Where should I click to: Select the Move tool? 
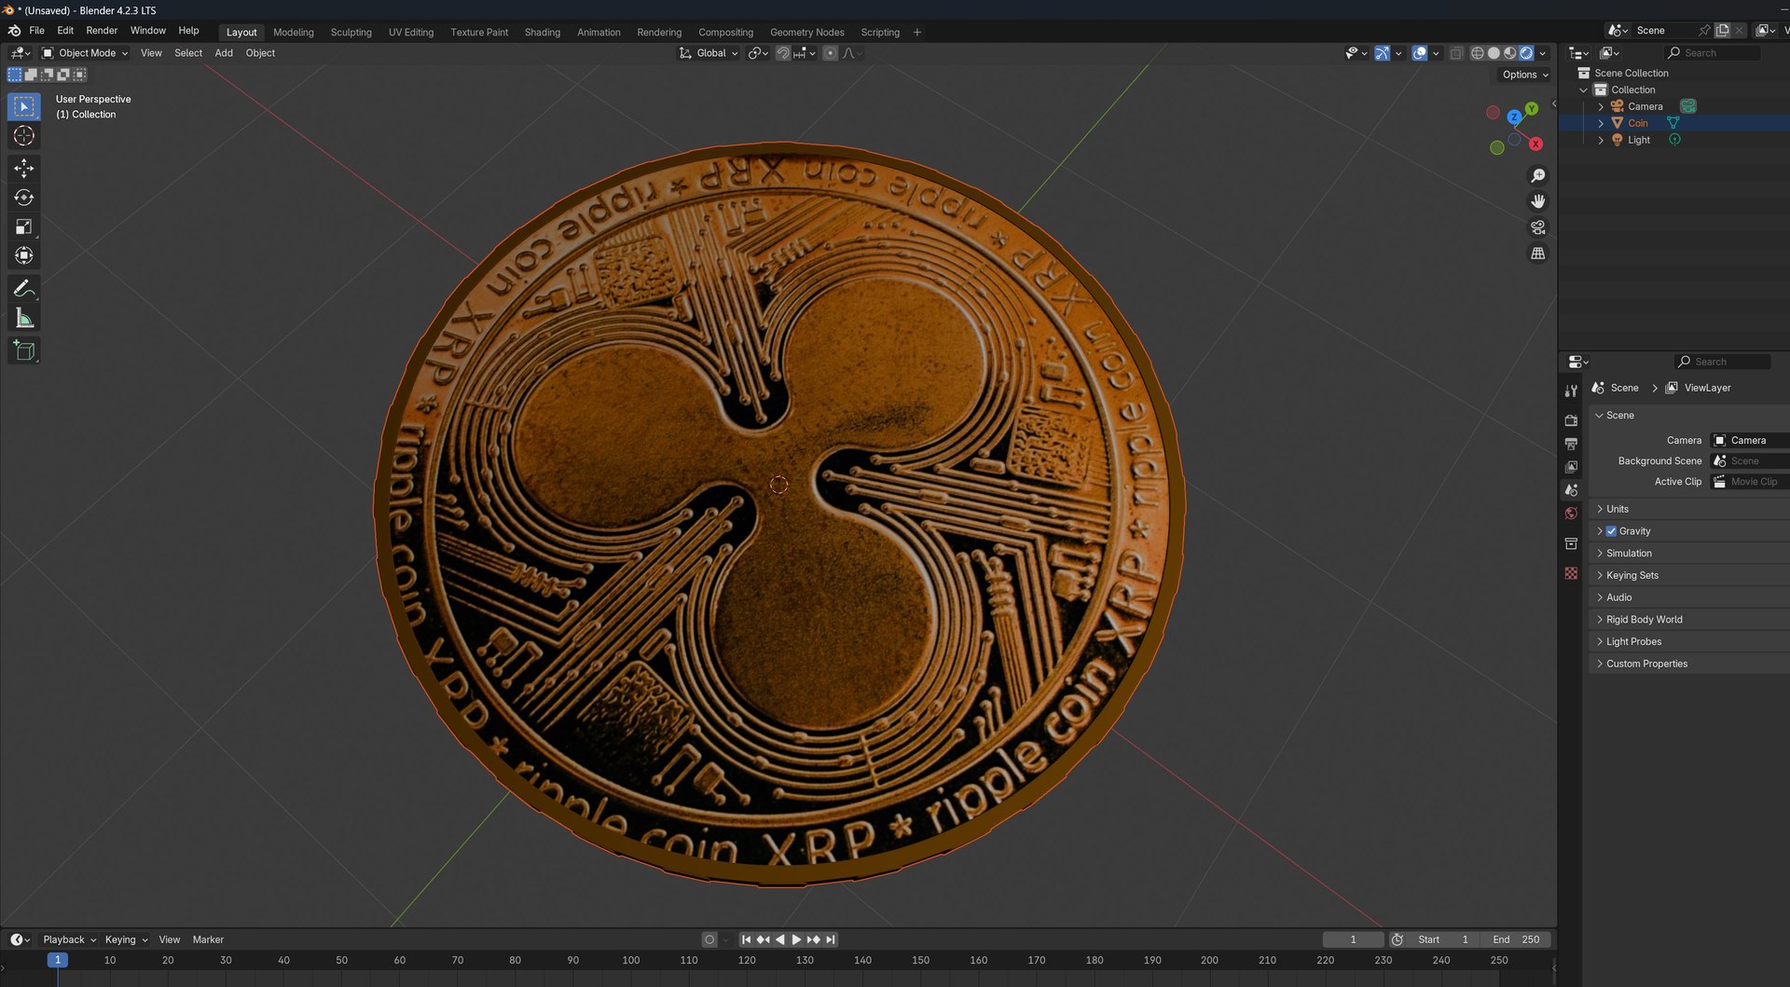pyautogui.click(x=24, y=169)
